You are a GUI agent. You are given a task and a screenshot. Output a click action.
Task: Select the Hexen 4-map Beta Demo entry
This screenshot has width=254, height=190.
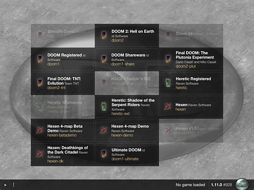click(62, 130)
